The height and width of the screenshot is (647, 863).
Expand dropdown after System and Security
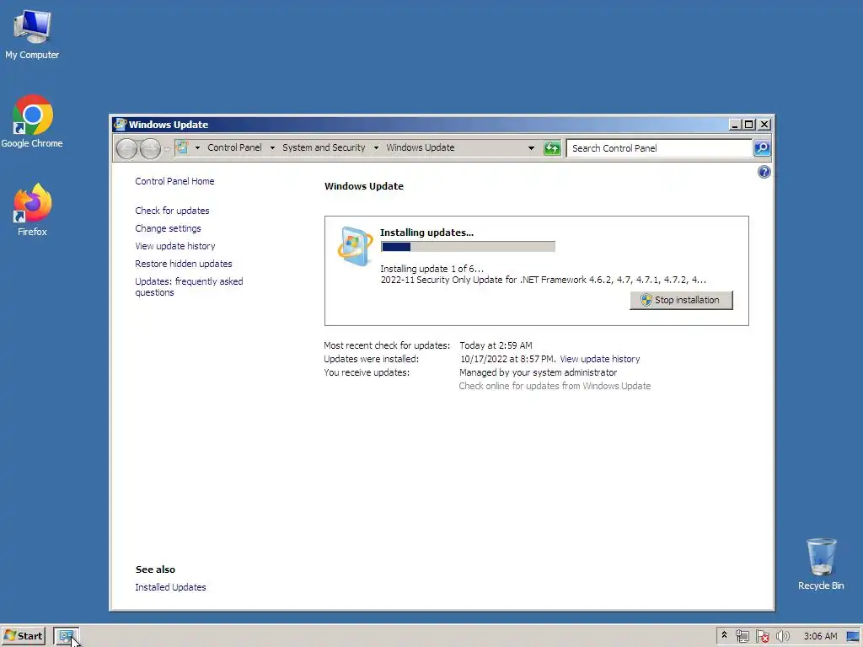pyautogui.click(x=376, y=147)
